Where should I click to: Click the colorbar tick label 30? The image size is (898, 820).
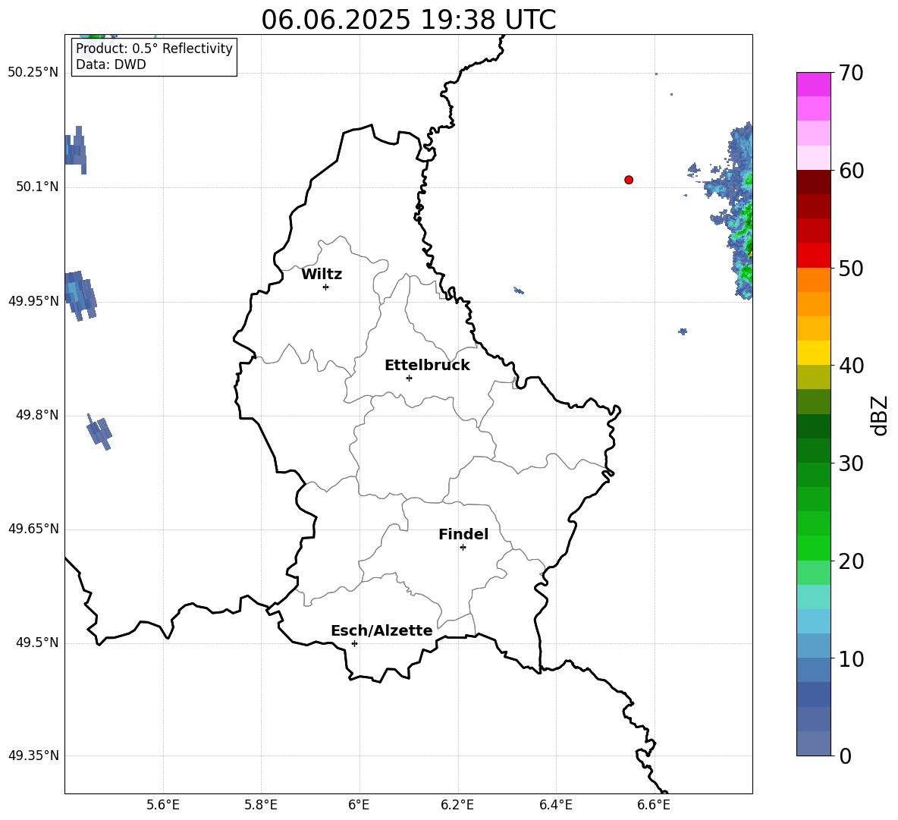851,463
